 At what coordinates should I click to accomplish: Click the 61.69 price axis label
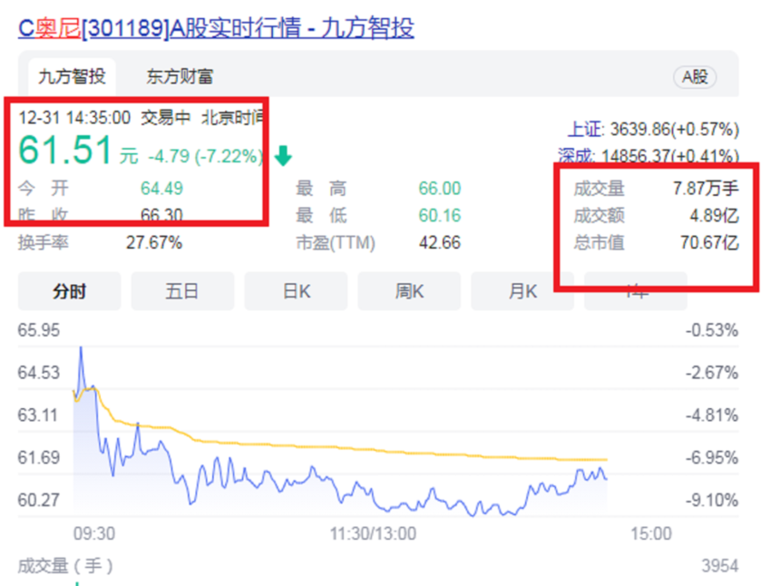coord(39,457)
